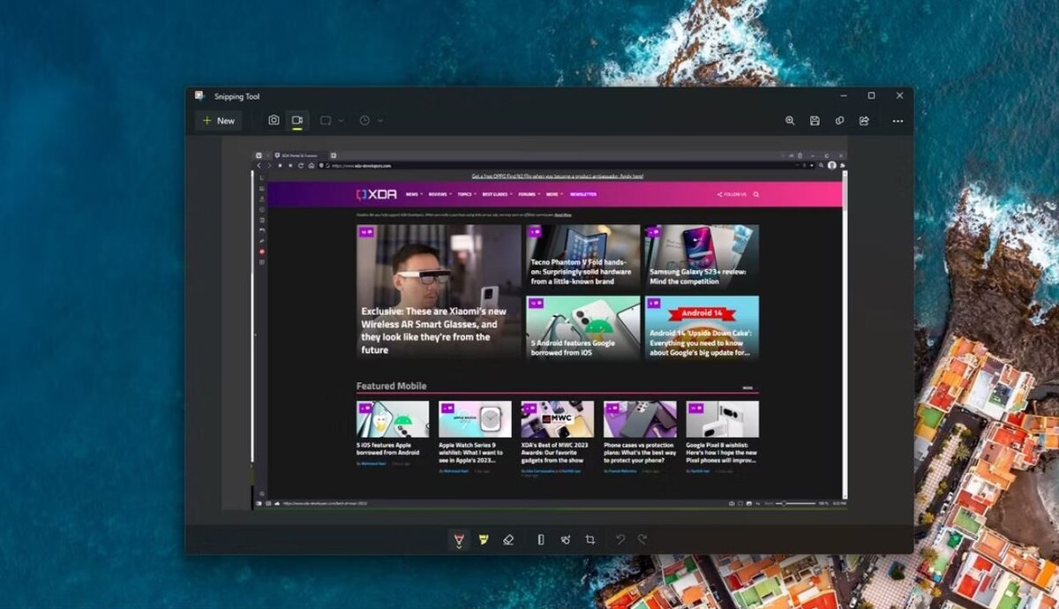Image resolution: width=1059 pixels, height=609 pixels.
Task: Click the captured page vertical scrollbar
Action: coord(845,335)
